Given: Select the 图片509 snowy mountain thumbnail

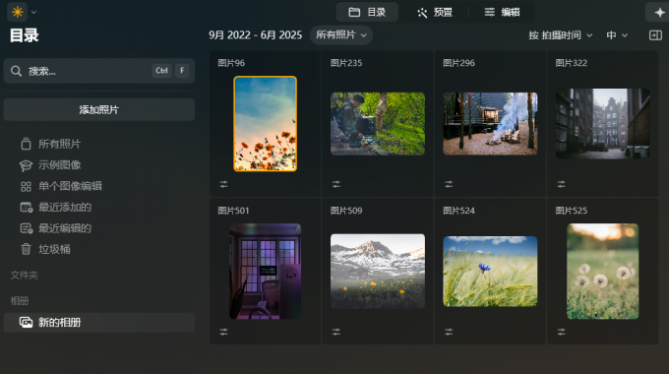Looking at the screenshot, I should pyautogui.click(x=378, y=271).
